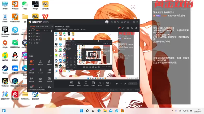Open stream settings gear in bottom bar
Image resolution: width=204 pixels, height=114 pixels.
point(125,84)
